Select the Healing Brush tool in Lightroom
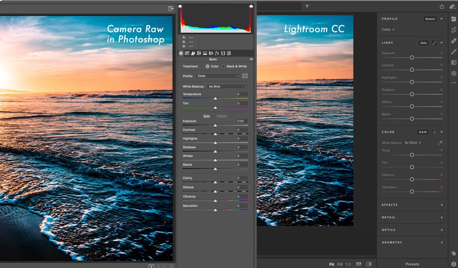This screenshot has height=268, width=458. coord(454,41)
